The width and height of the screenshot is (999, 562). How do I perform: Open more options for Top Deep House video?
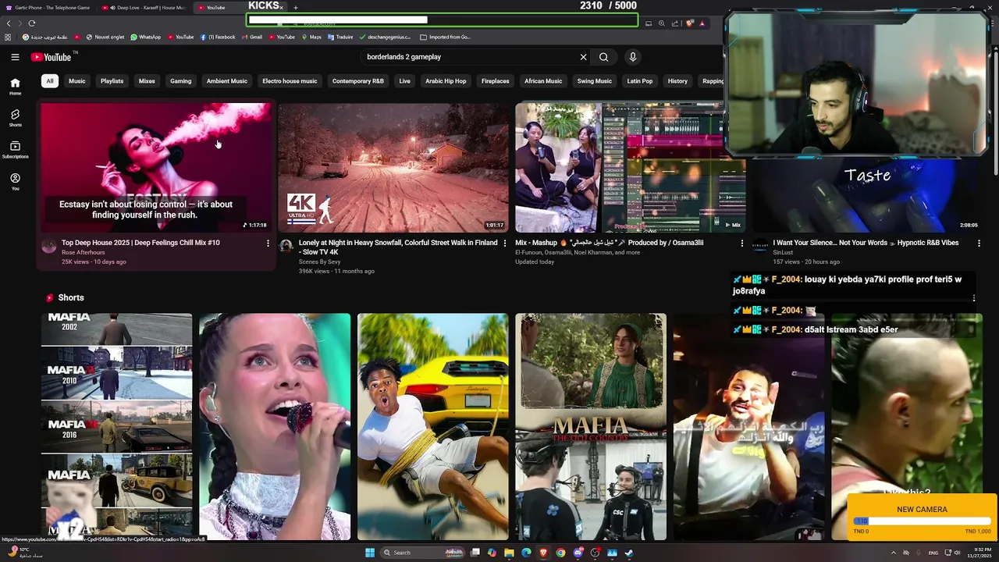(268, 244)
